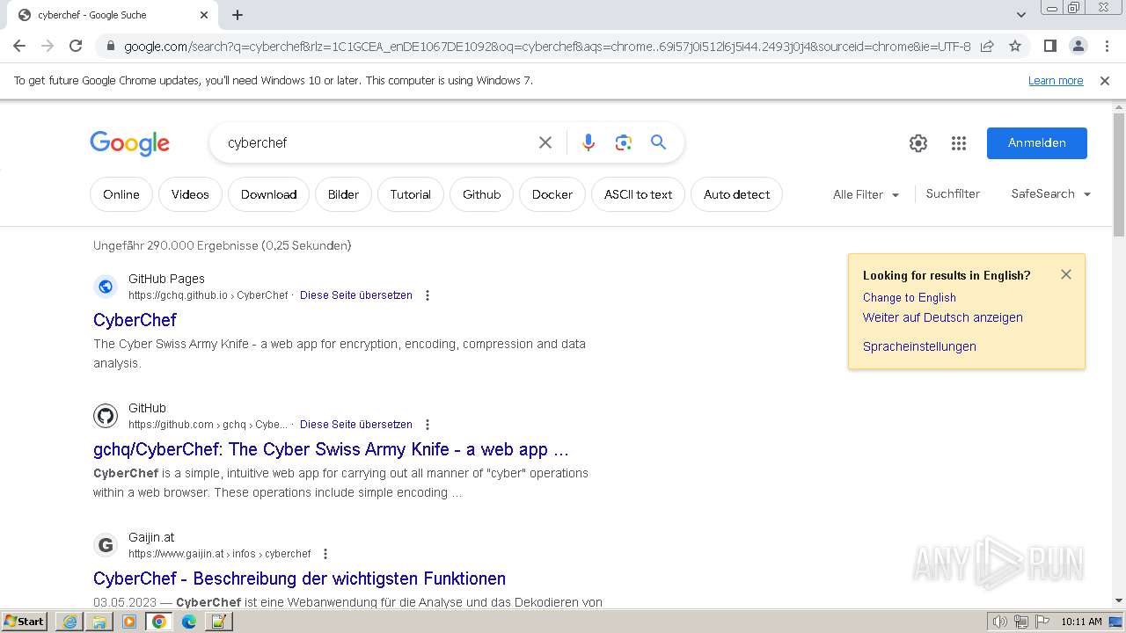This screenshot has height=633, width=1126.
Task: Open the Google apps grid icon
Action: coord(959,143)
